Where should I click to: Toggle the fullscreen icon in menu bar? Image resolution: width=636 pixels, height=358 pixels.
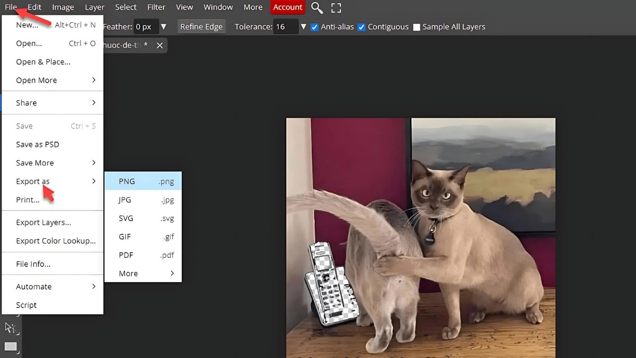pyautogui.click(x=336, y=7)
